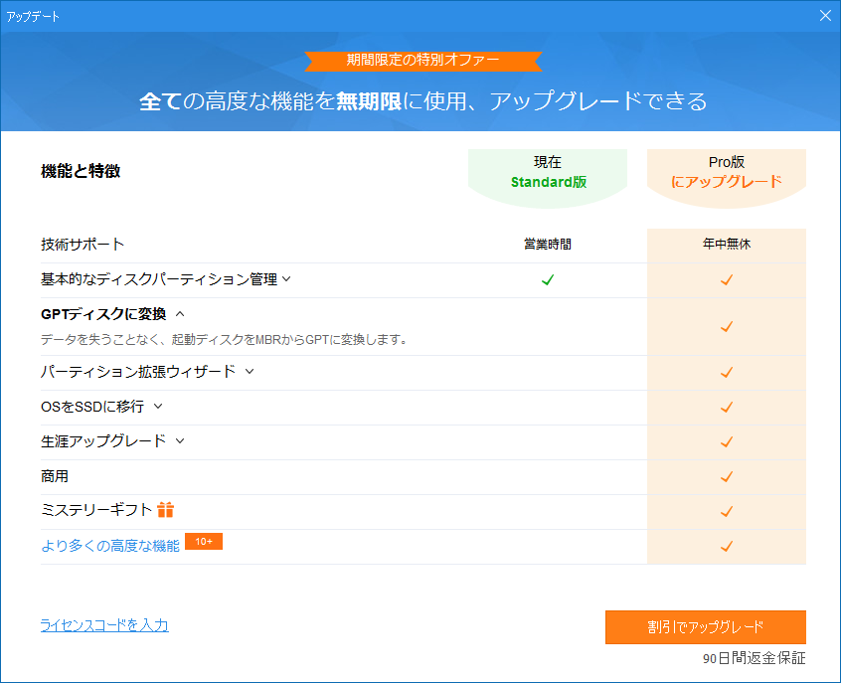Expand the 生涯アップグレード chevron
Image resolution: width=841 pixels, height=683 pixels.
tap(180, 440)
